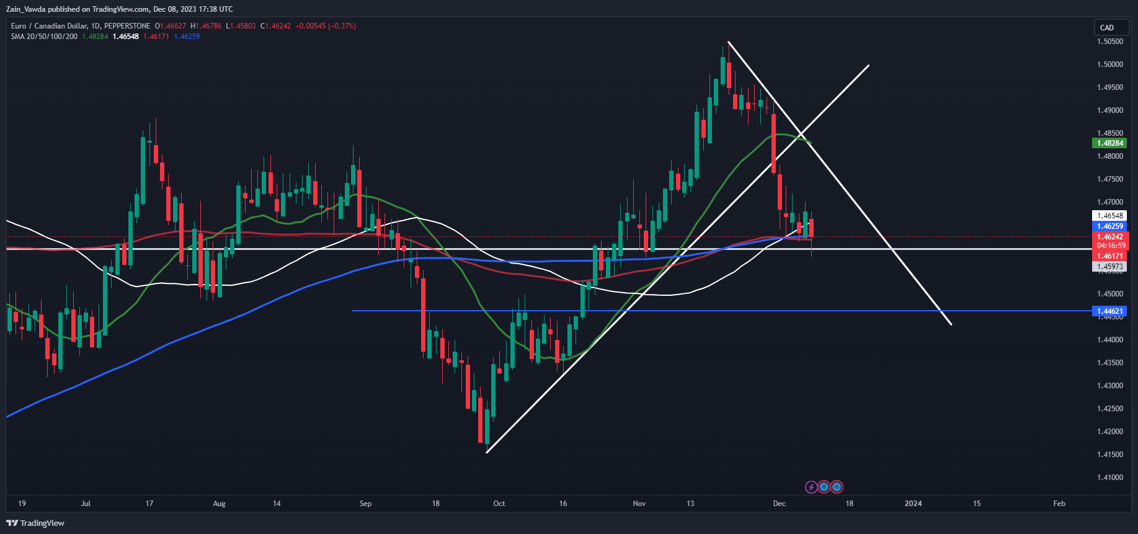Click the Feb label on the time axis
Screen dimensions: 1138x534
point(1059,504)
